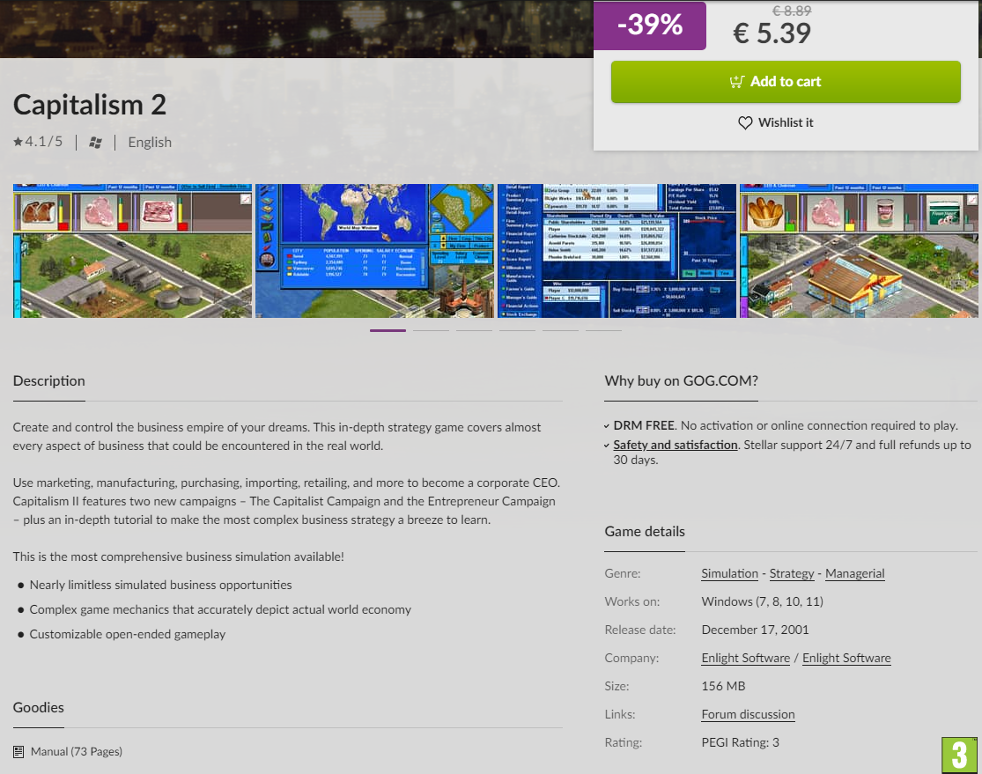Image resolution: width=982 pixels, height=774 pixels.
Task: Open the Forum discussion link
Action: (x=748, y=714)
